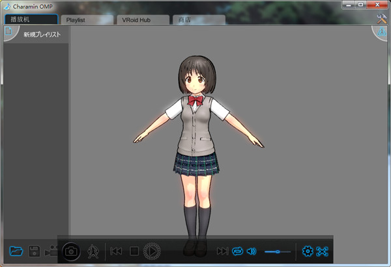Adjust the volume slider
This screenshot has height=267, width=391.
(278, 251)
